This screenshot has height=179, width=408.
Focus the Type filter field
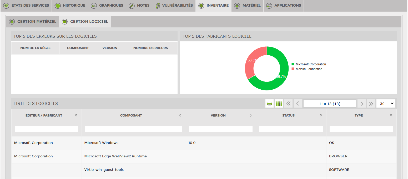[x=361, y=129]
